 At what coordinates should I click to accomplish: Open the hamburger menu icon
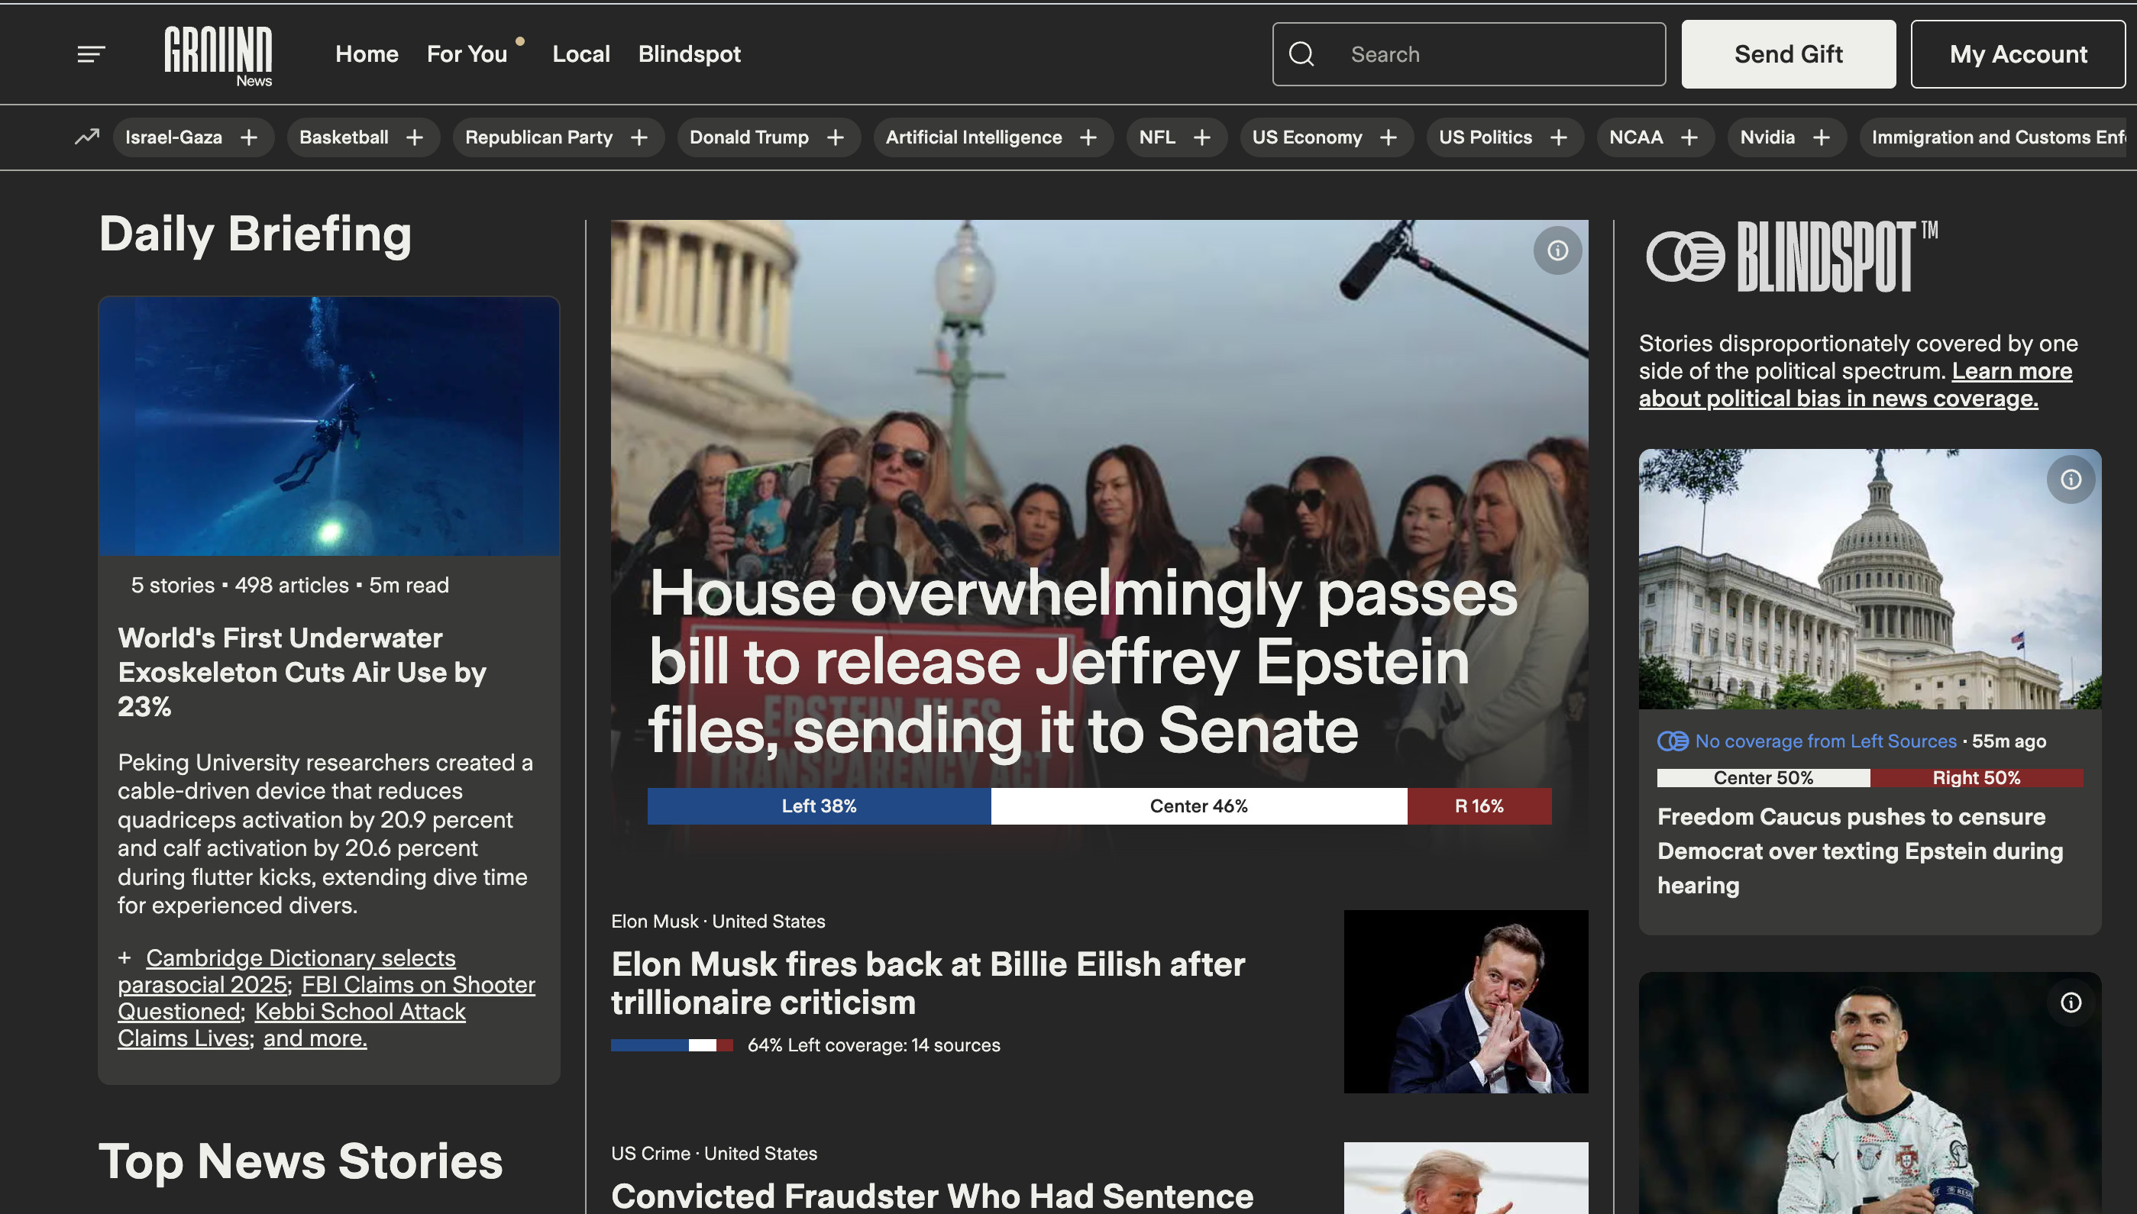[x=91, y=55]
